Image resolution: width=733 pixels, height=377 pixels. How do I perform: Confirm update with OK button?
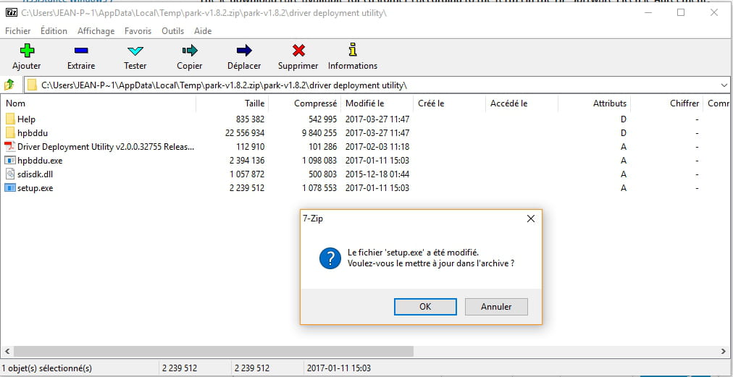coord(425,307)
